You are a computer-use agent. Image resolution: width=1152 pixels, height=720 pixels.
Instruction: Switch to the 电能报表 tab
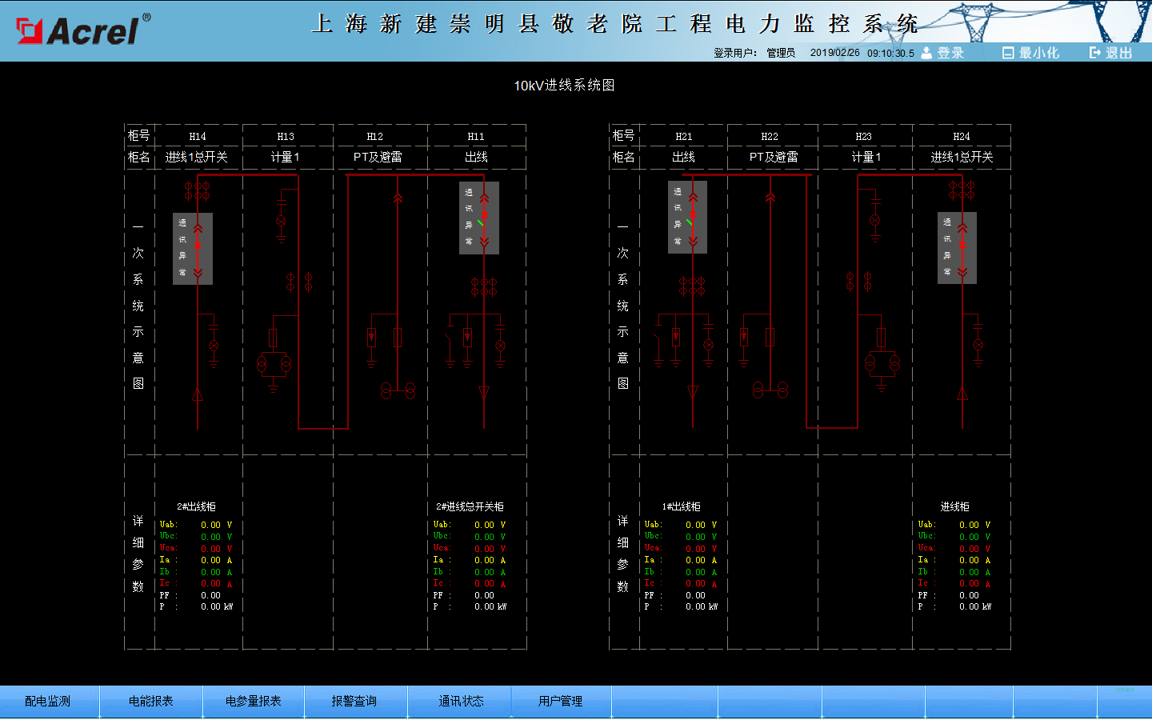coord(151,702)
